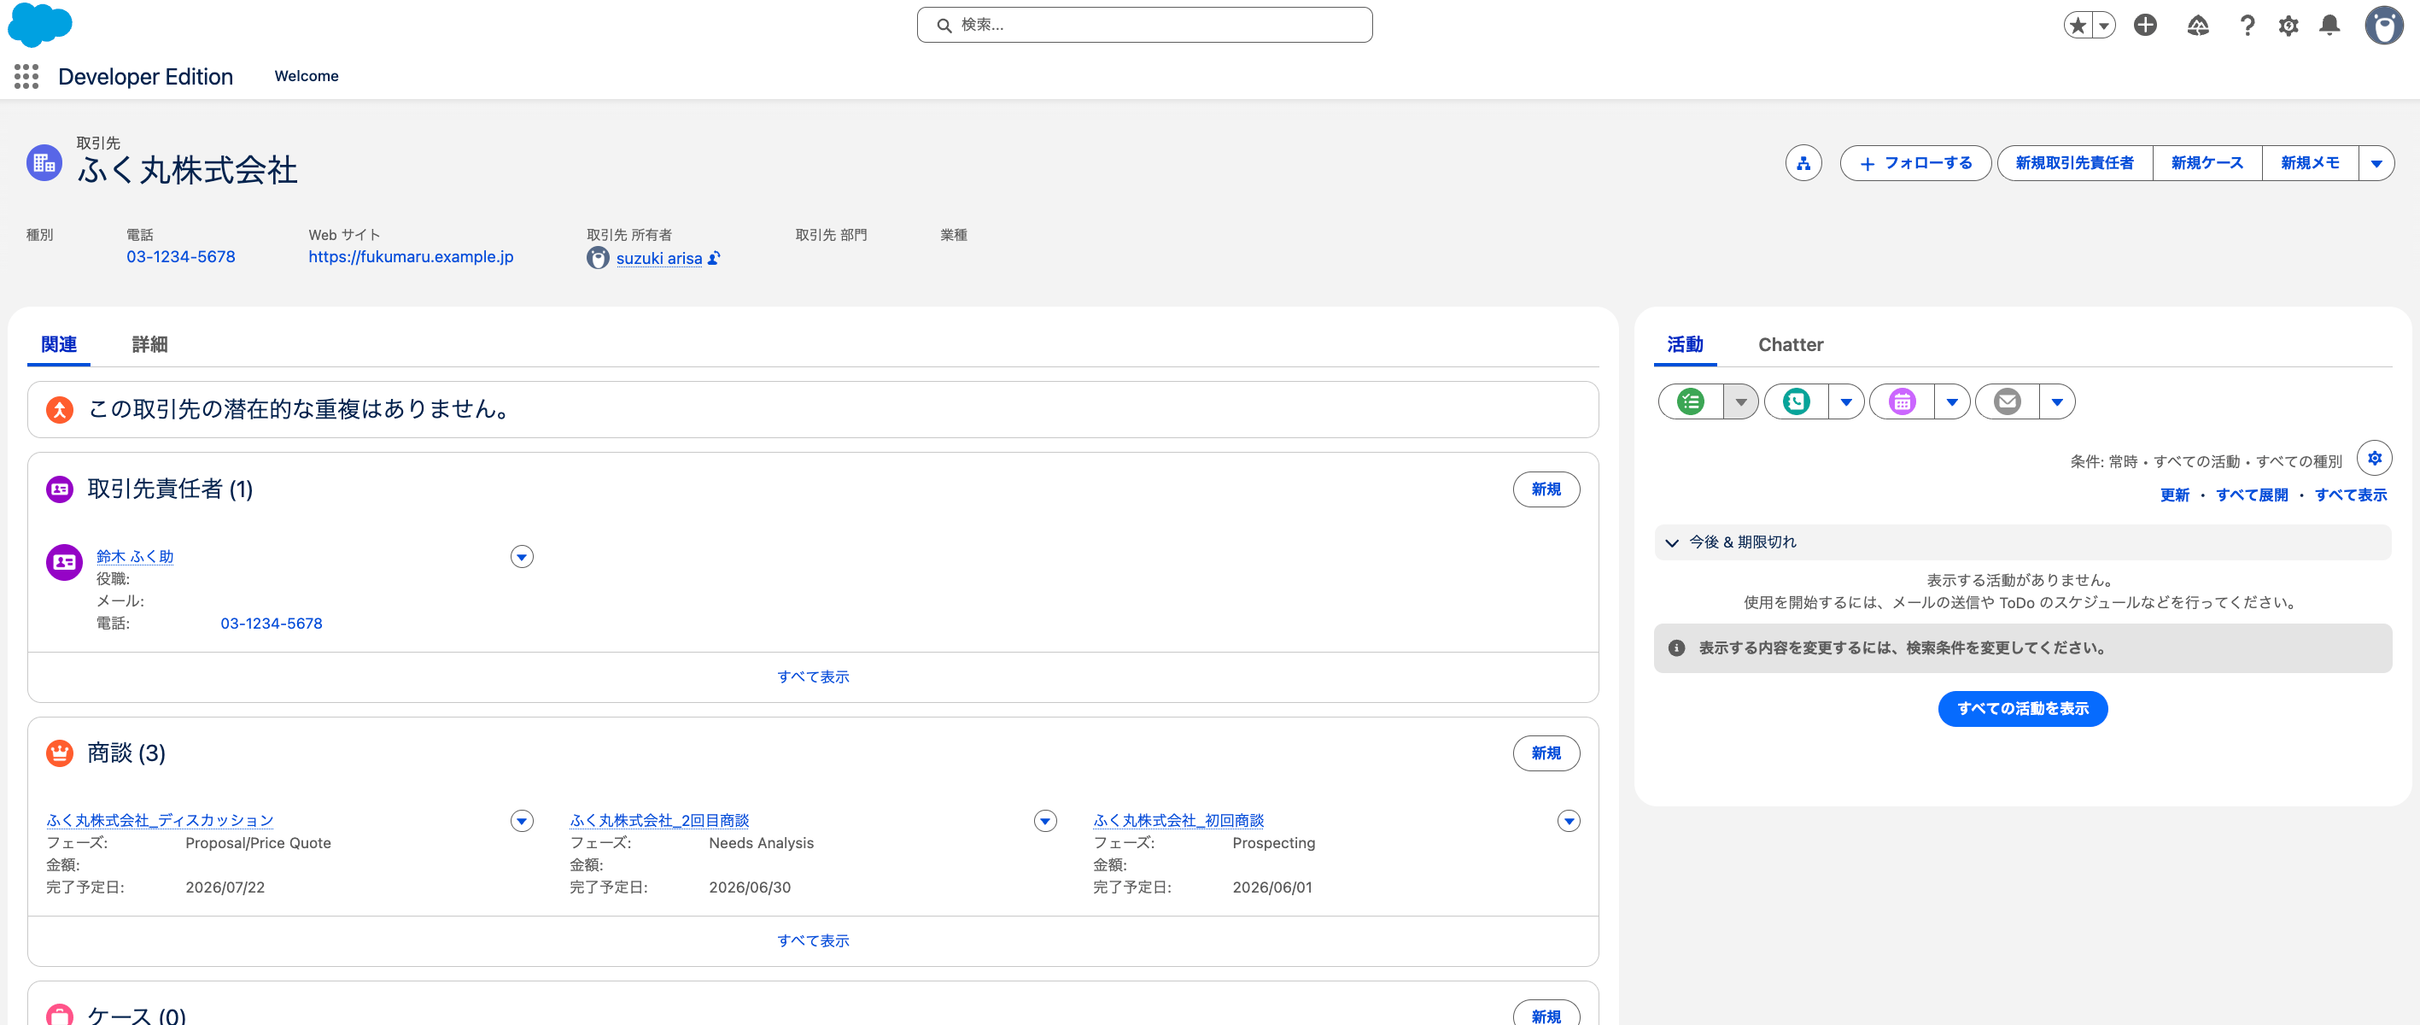
Task: Compose an email with the envelope icon
Action: pos(2008,402)
